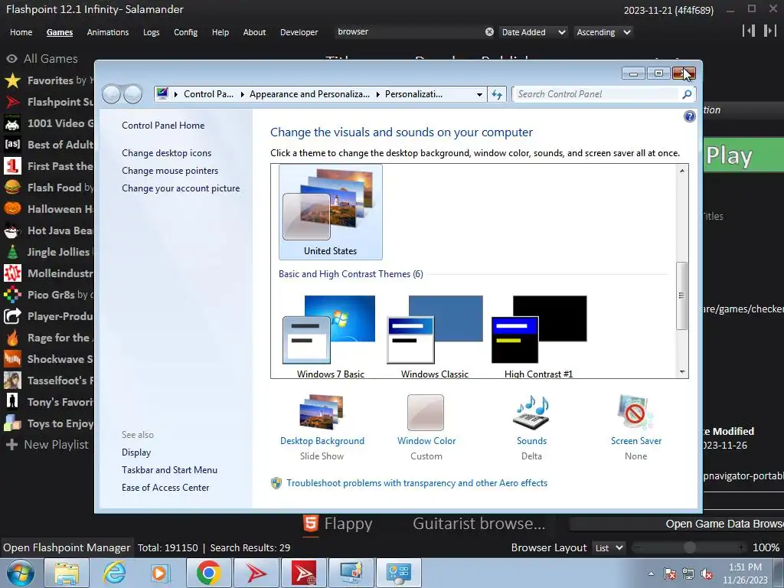Screen dimensions: 784x588
Task: Select the High Contrast #1 theme
Action: point(538,336)
